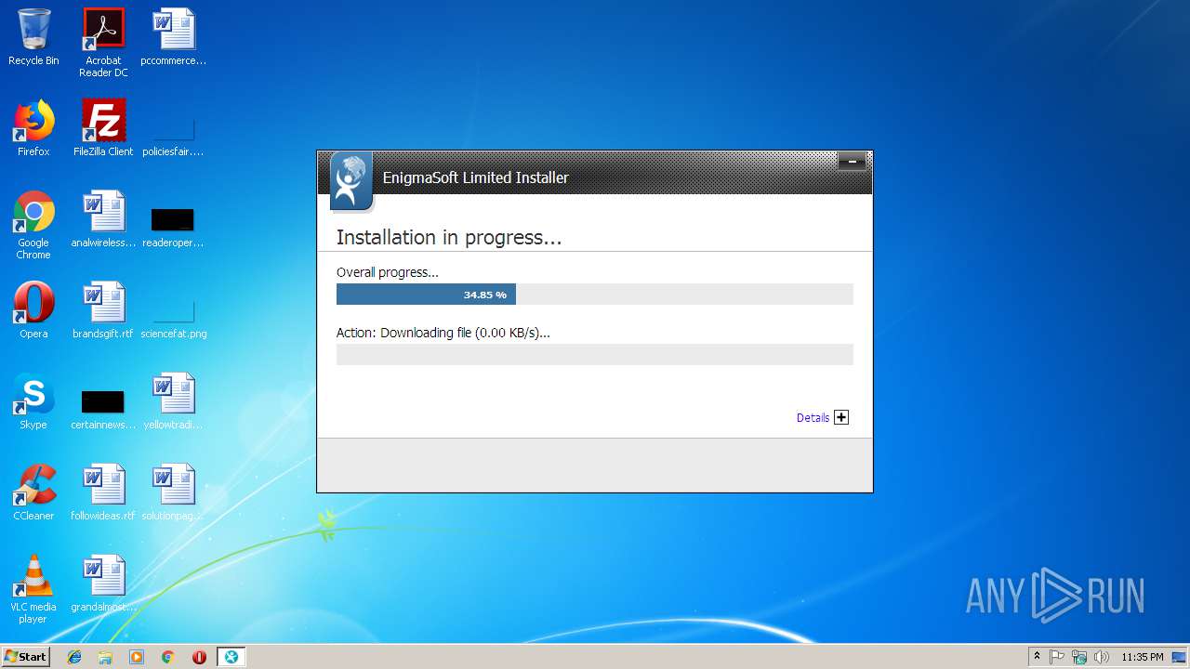Viewport: 1190px width, 669px height.
Task: Open the volume speaker tray icon
Action: click(x=1102, y=657)
